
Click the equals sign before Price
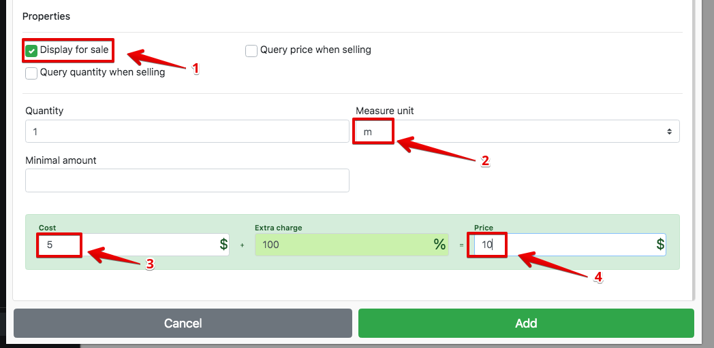pyautogui.click(x=461, y=245)
